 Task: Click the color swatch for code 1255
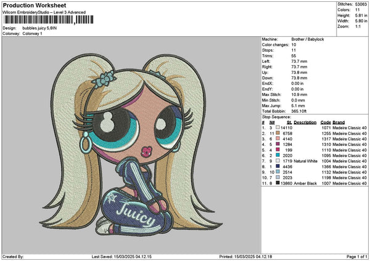(x=277, y=134)
